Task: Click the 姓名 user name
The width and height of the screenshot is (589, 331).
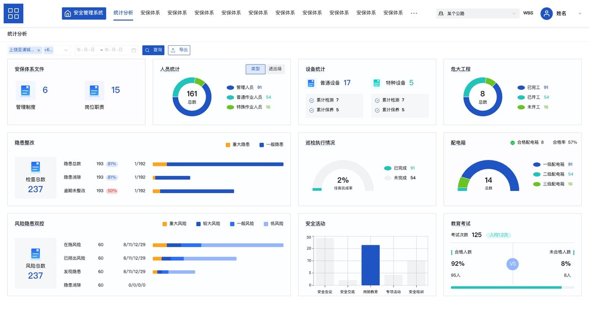Action: click(561, 13)
